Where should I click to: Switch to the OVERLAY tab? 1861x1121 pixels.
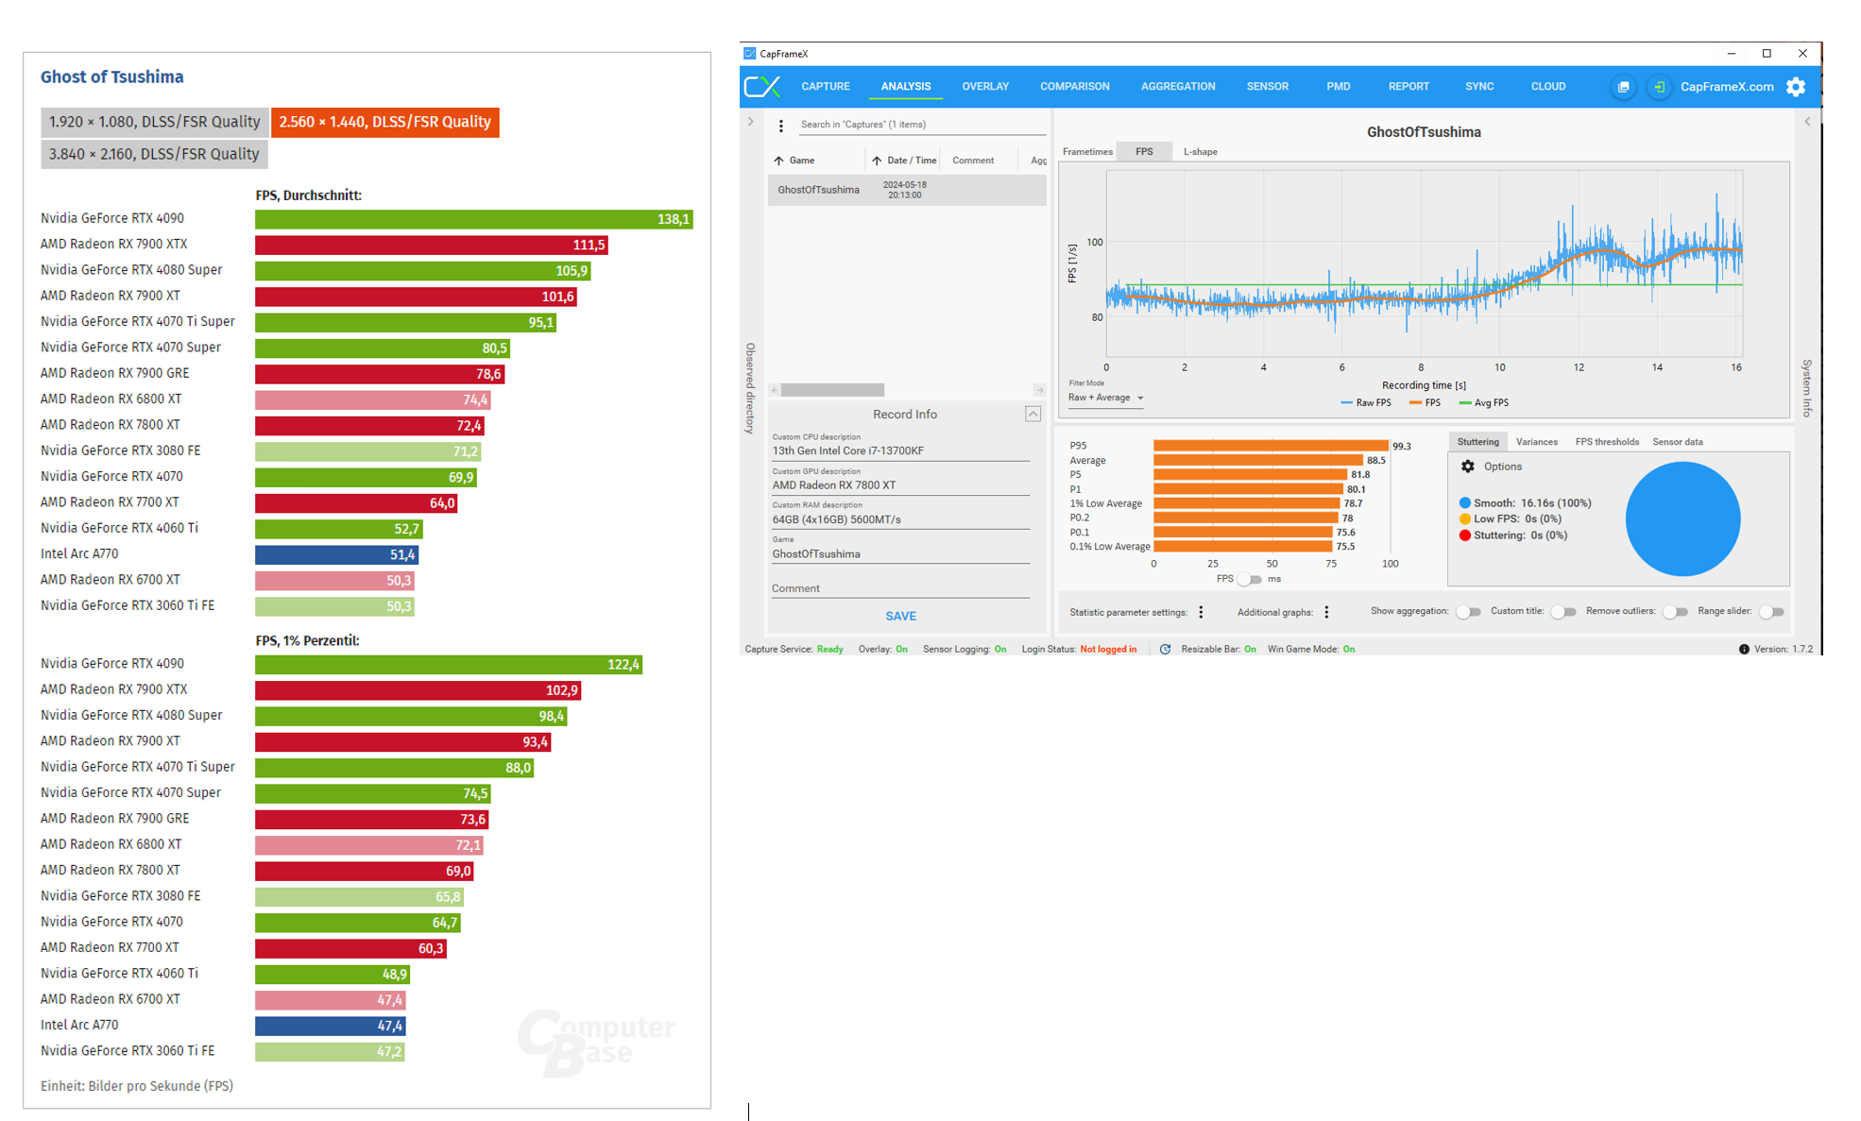[985, 87]
